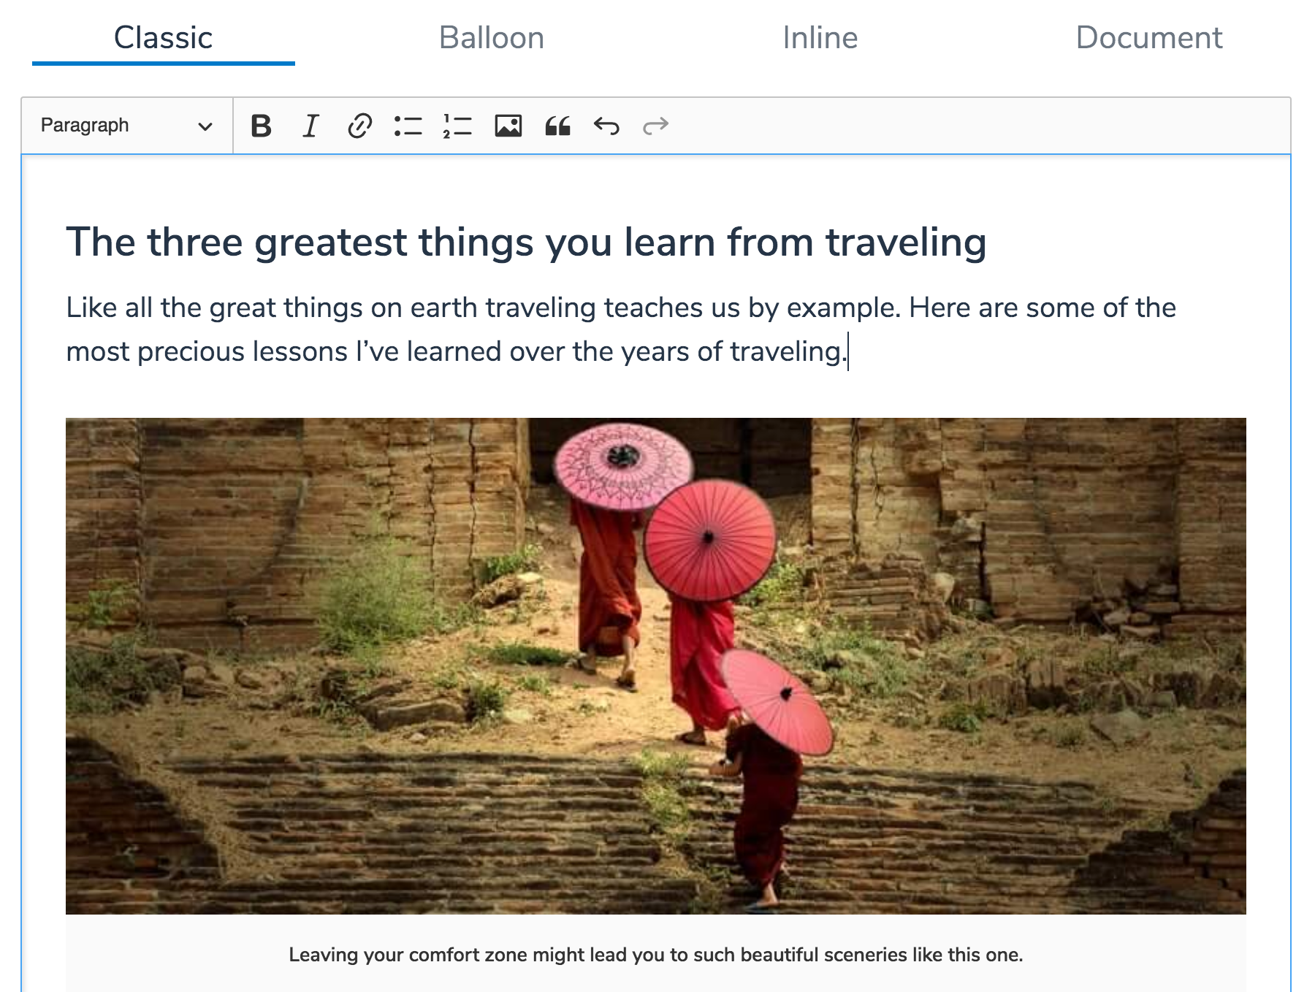Toggle bold formatting
Screen dimensions: 1315x992
coord(261,126)
